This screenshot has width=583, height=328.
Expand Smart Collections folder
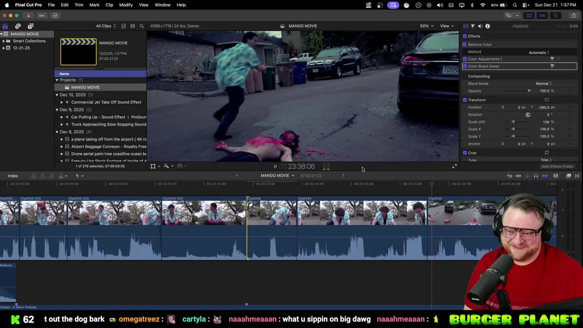pos(4,41)
